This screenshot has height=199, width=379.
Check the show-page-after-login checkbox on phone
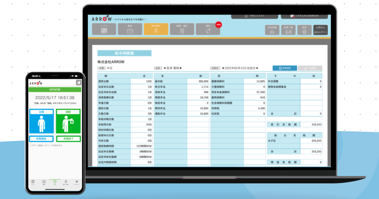[x=30, y=146]
